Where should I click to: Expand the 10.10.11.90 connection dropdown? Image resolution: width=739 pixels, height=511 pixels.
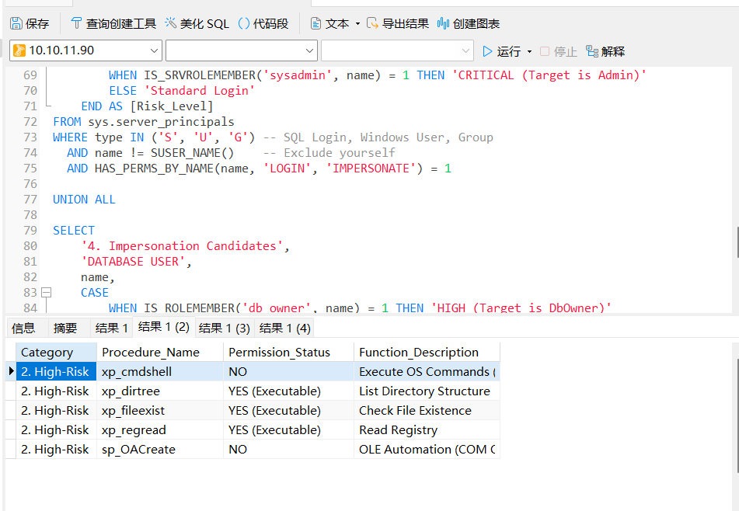click(x=152, y=51)
